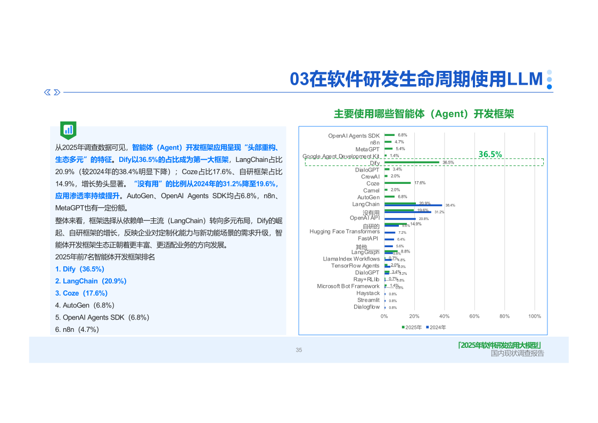Viewport: 598px width, 423px height.
Task: Click the LlamaIndex Workflows chart label
Action: (x=351, y=259)
